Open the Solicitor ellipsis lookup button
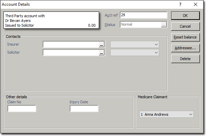 (101, 52)
